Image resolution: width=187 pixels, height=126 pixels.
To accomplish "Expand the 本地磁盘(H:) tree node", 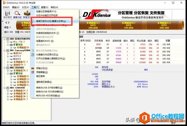I will [x=8, y=71].
